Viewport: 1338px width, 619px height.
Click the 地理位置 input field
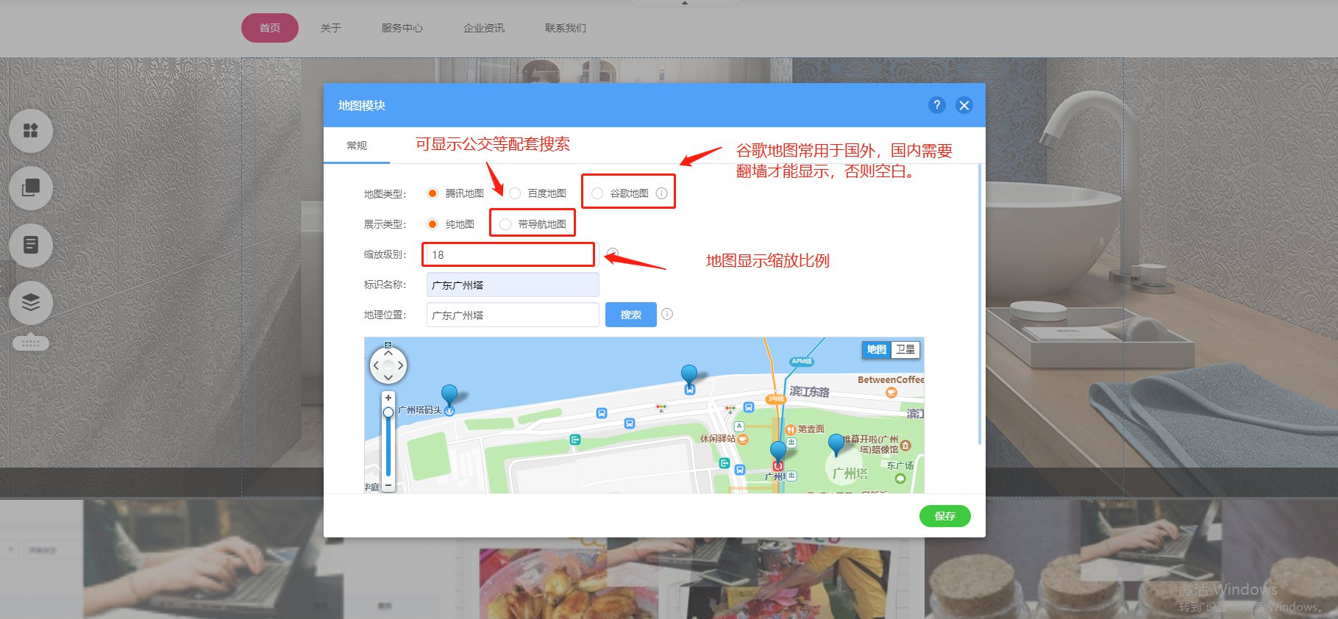513,315
